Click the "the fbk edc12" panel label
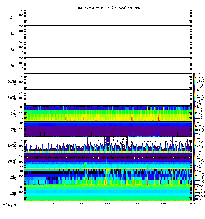 pyautogui.click(x=13, y=177)
